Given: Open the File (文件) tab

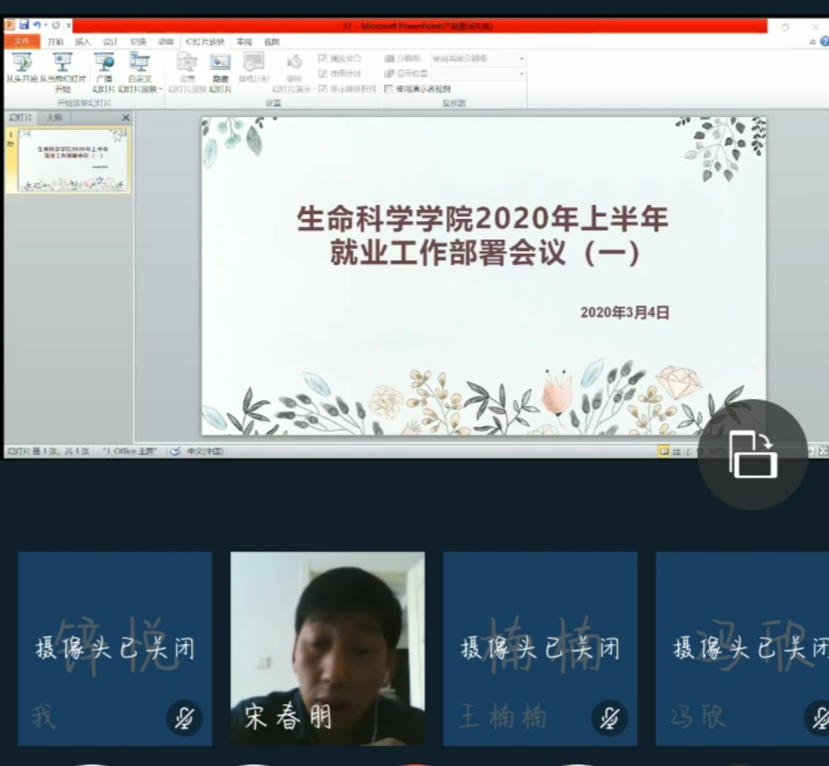Looking at the screenshot, I should pyautogui.click(x=22, y=42).
